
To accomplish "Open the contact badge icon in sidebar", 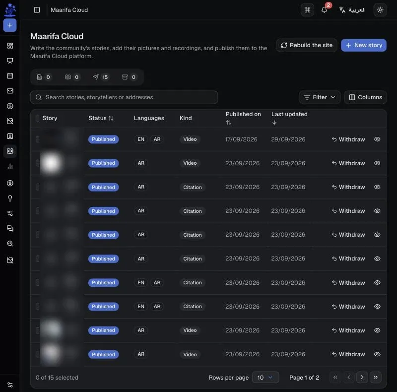I will click(x=10, y=136).
